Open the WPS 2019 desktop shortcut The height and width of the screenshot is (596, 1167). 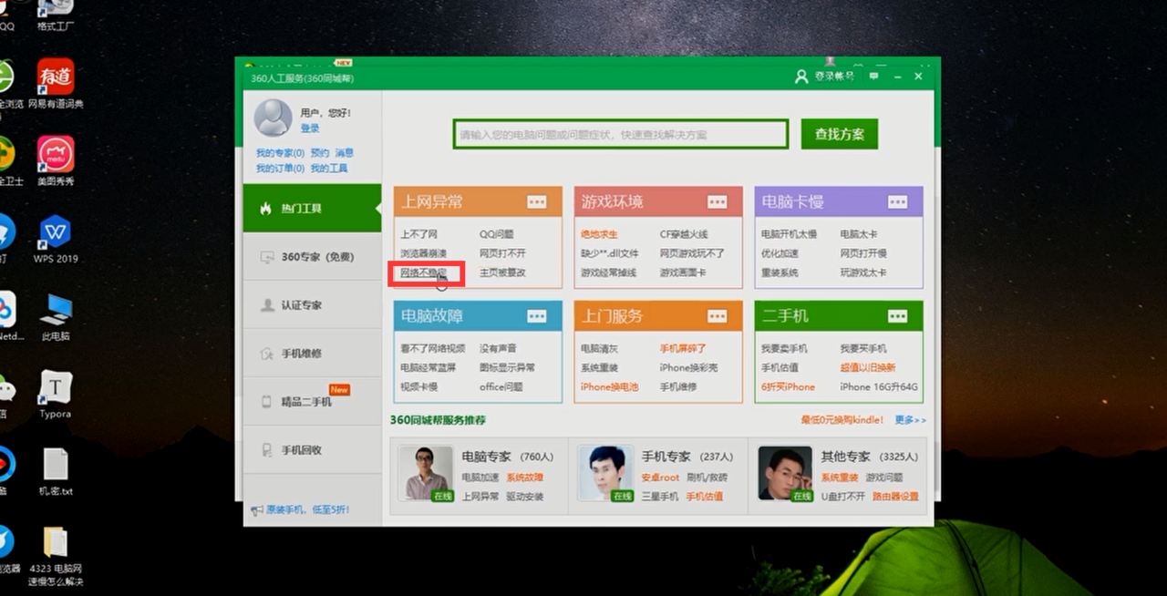(x=56, y=240)
